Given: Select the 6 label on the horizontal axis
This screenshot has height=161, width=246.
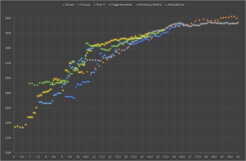Looking at the screenshot, I should tap(14, 156).
